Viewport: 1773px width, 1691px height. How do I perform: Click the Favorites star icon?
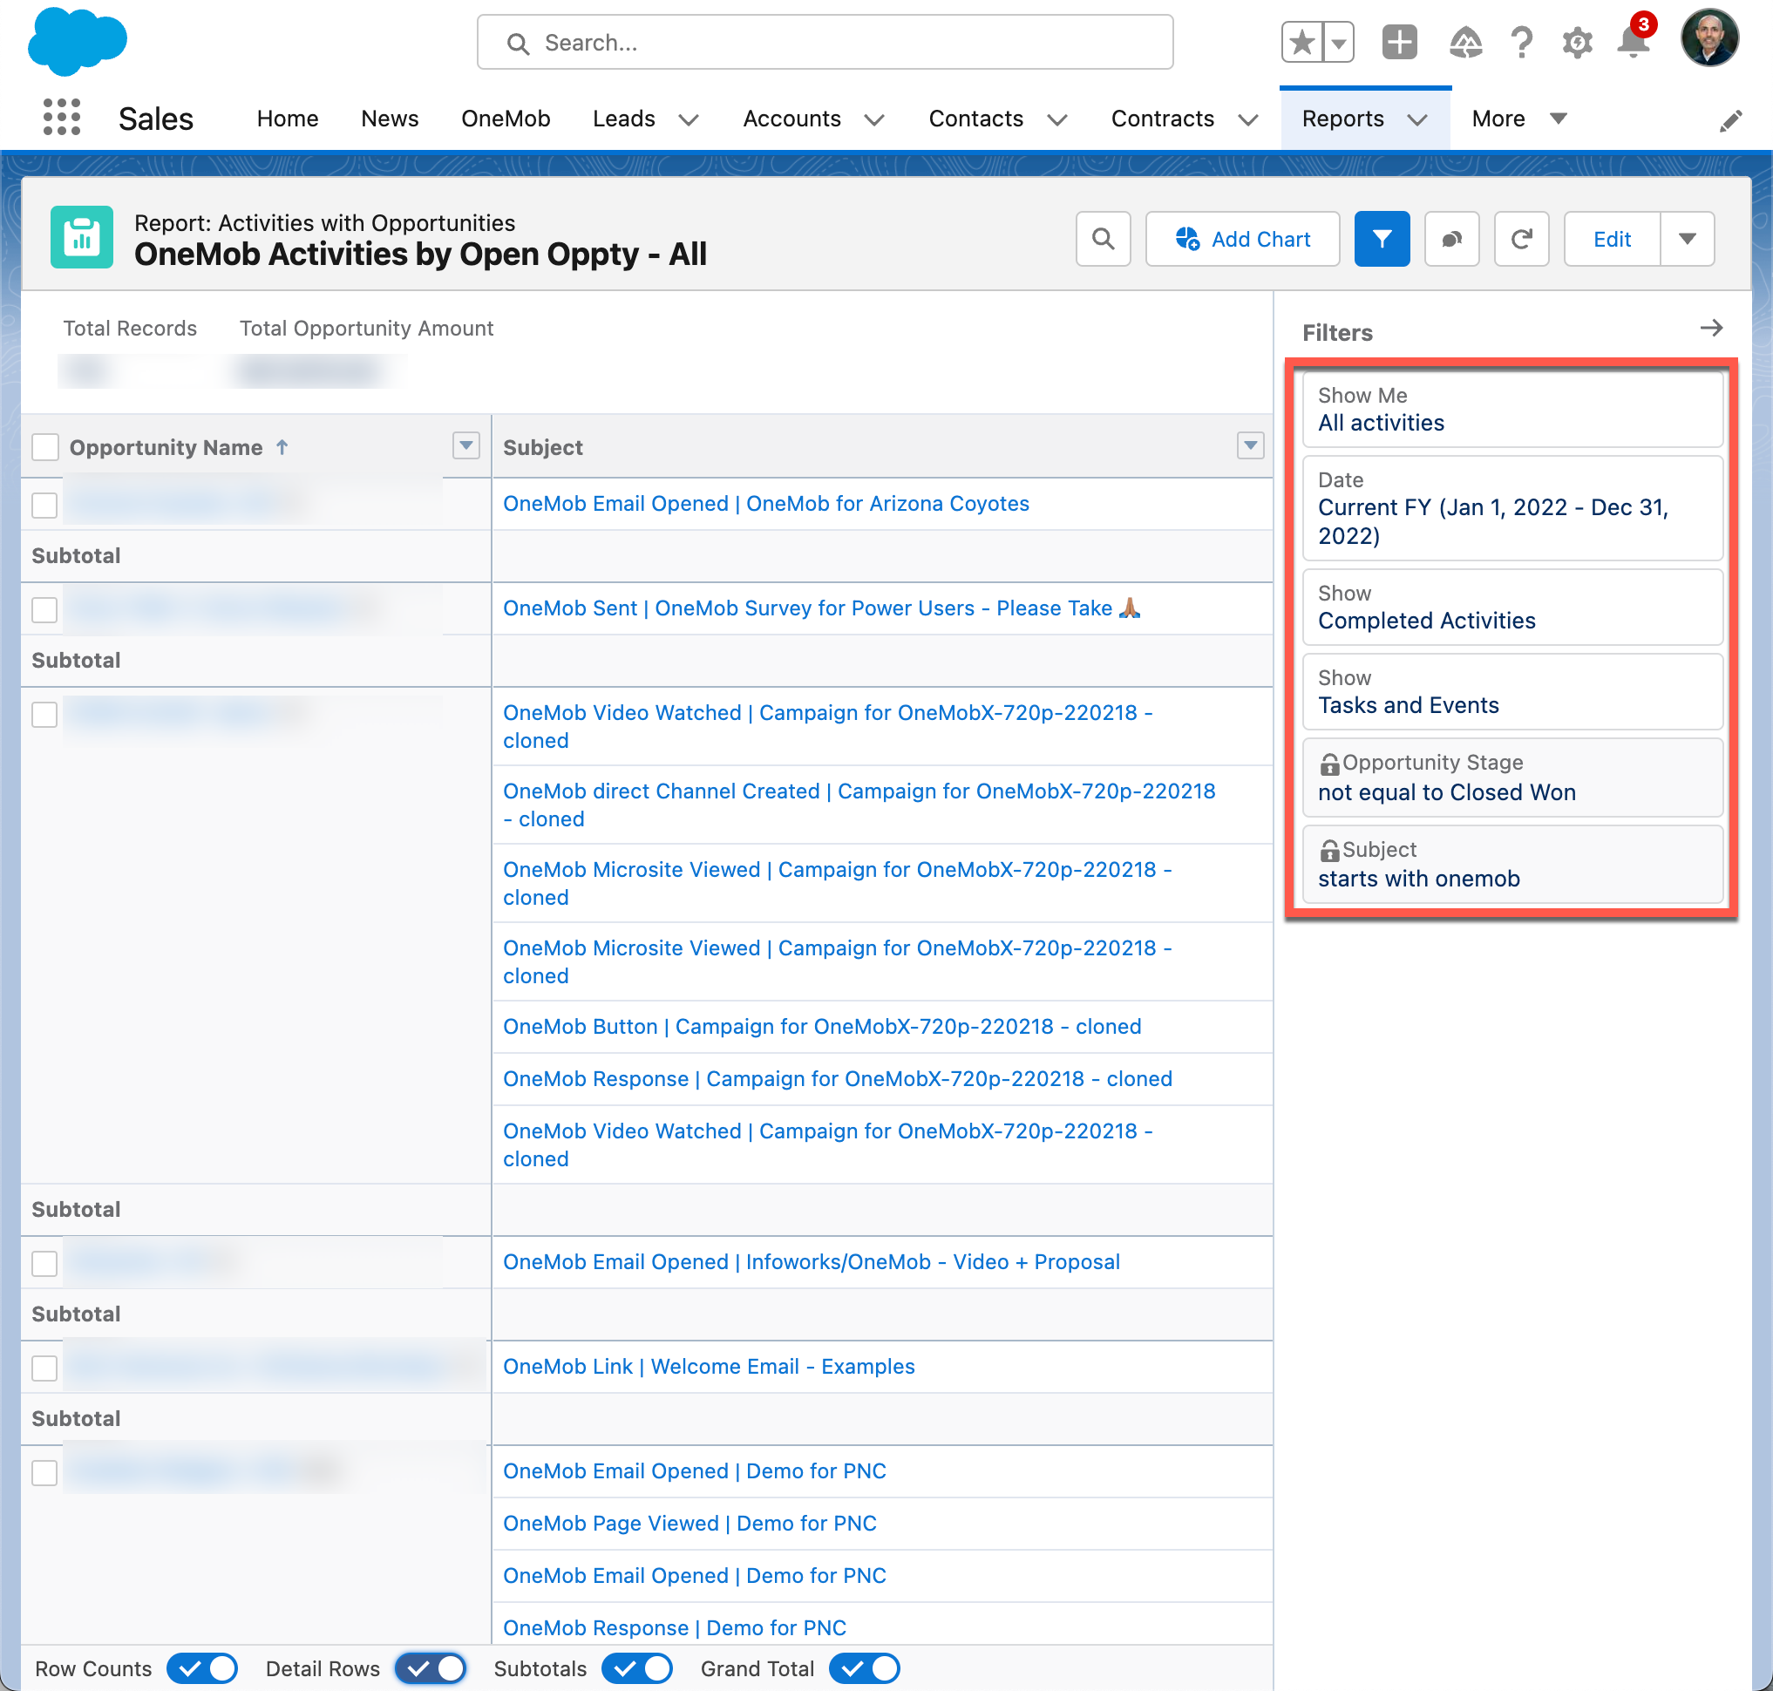coord(1301,43)
